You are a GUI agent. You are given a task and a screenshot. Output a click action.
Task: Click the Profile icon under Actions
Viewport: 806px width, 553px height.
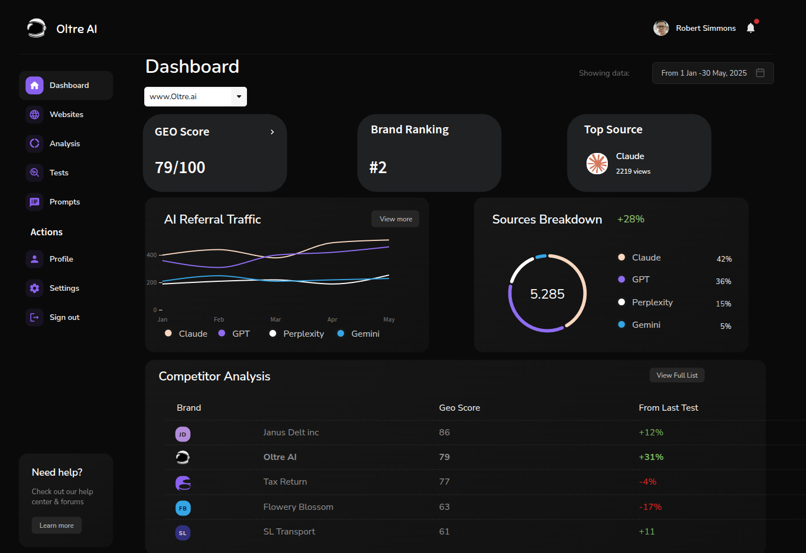tap(34, 259)
